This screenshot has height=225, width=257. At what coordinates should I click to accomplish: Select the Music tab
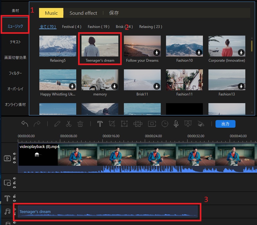coord(51,13)
